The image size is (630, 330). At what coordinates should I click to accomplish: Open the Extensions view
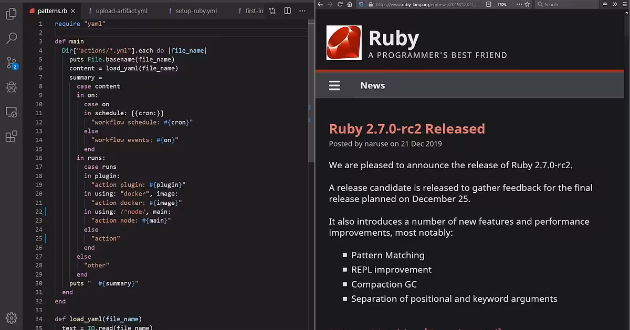(11, 137)
